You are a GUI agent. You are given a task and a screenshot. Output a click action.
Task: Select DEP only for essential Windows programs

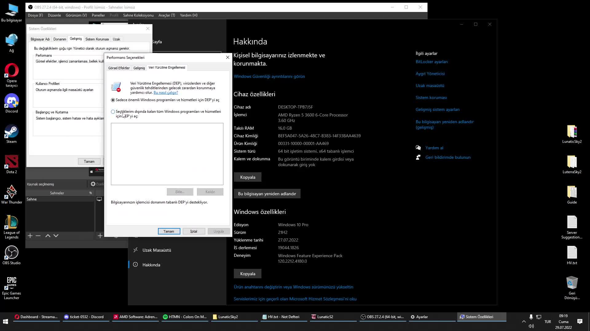point(113,100)
